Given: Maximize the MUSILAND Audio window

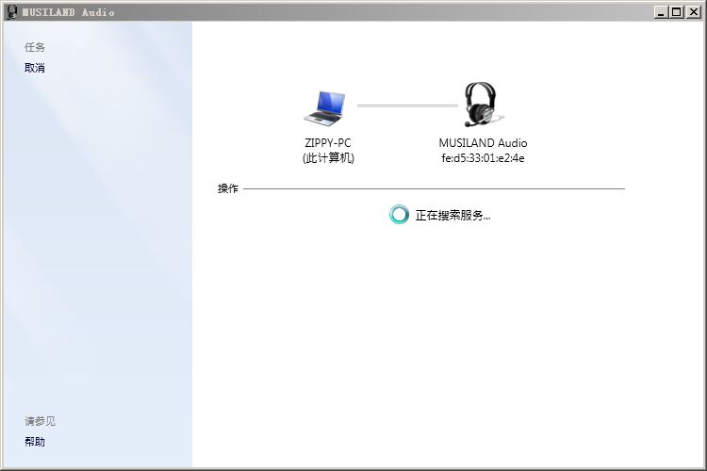Looking at the screenshot, I should coord(676,12).
